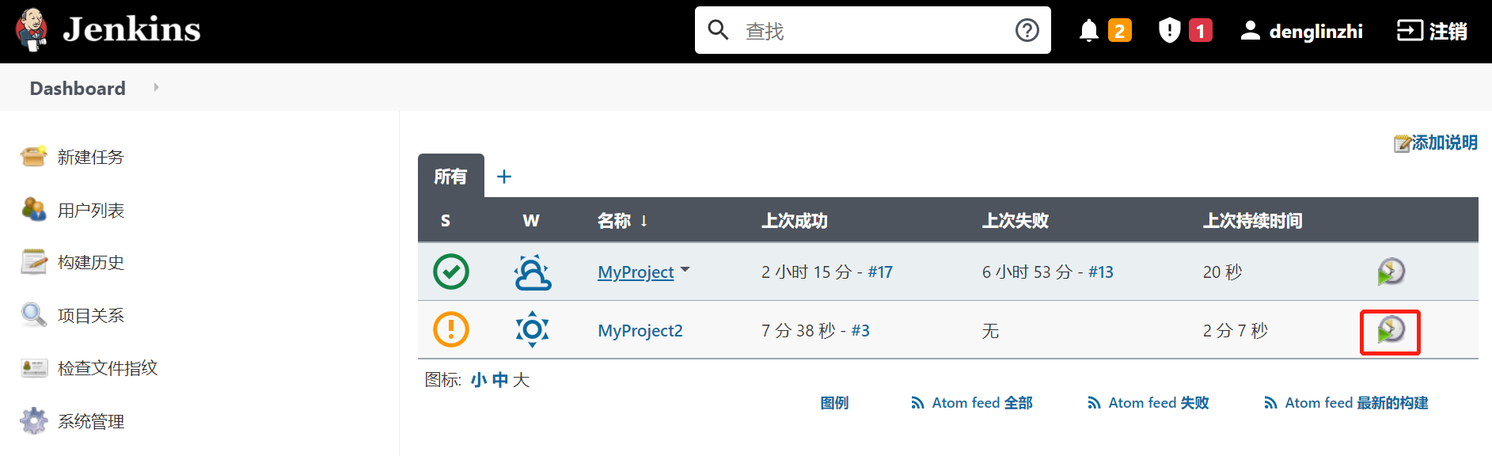This screenshot has height=456, width=1492.
Task: Expand the Dashboard breadcrumb chevron
Action: pyautogui.click(x=156, y=87)
